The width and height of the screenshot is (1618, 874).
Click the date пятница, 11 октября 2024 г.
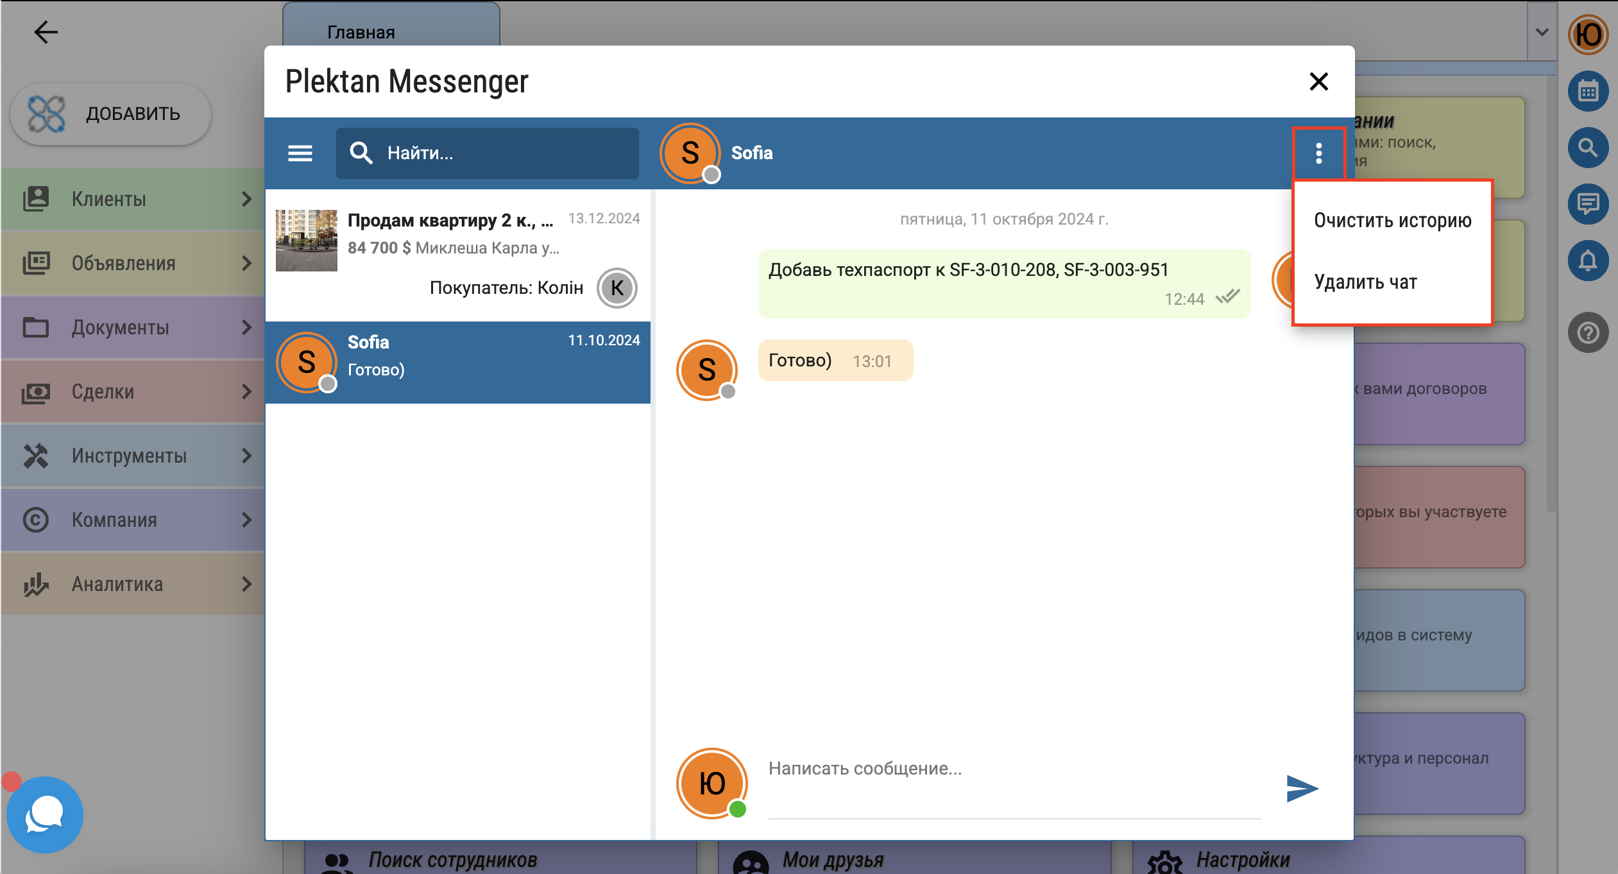coord(1004,219)
